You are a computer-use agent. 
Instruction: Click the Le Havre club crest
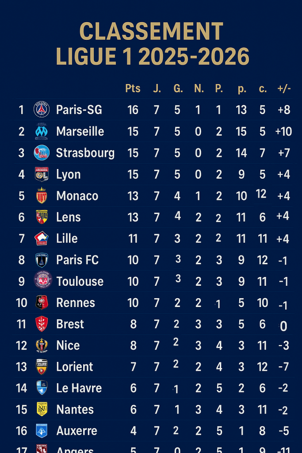(x=42, y=388)
